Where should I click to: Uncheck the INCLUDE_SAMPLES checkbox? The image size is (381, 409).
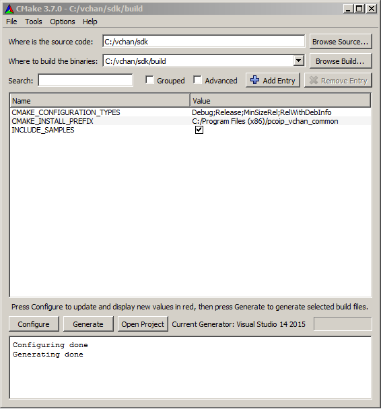[x=199, y=130]
